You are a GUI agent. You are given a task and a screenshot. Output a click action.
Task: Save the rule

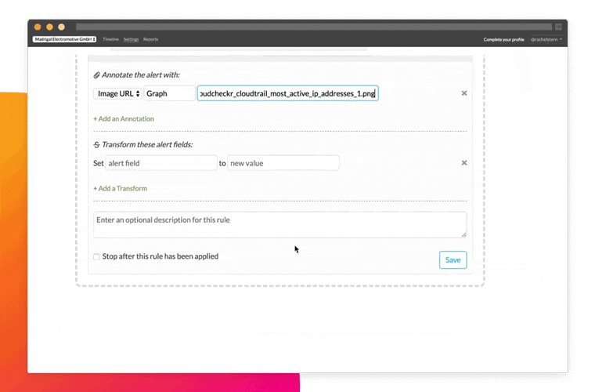tap(453, 260)
